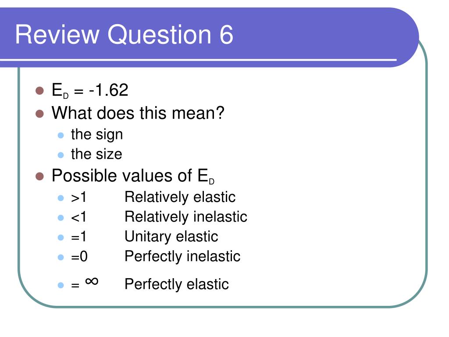Click the Review Question 6 title
This screenshot has height=337, width=449.
(x=124, y=34)
